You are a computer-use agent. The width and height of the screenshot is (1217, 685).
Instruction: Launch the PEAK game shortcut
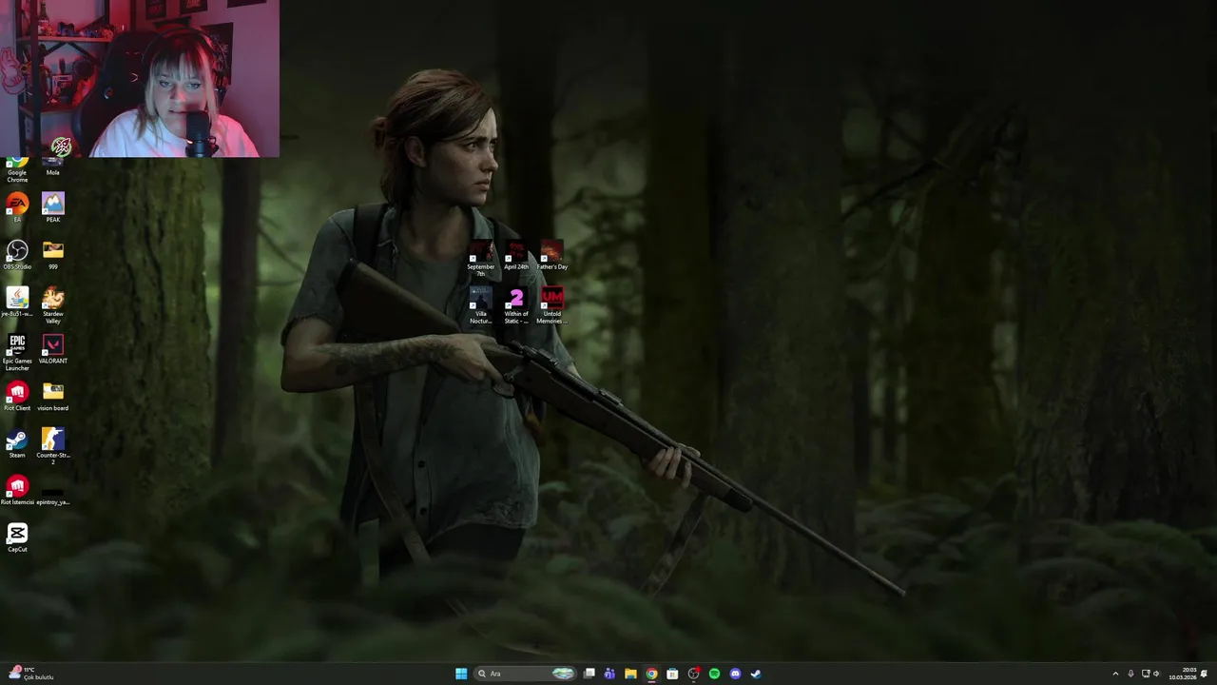pos(53,206)
